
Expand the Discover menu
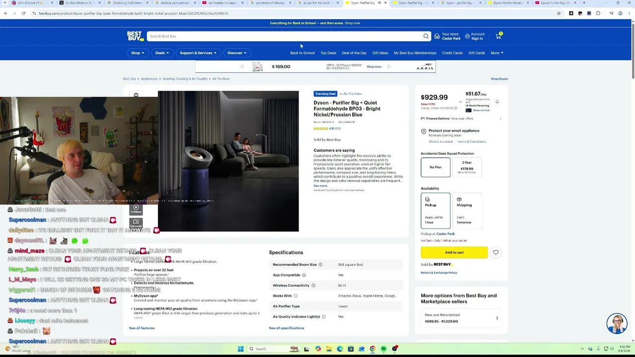237,53
